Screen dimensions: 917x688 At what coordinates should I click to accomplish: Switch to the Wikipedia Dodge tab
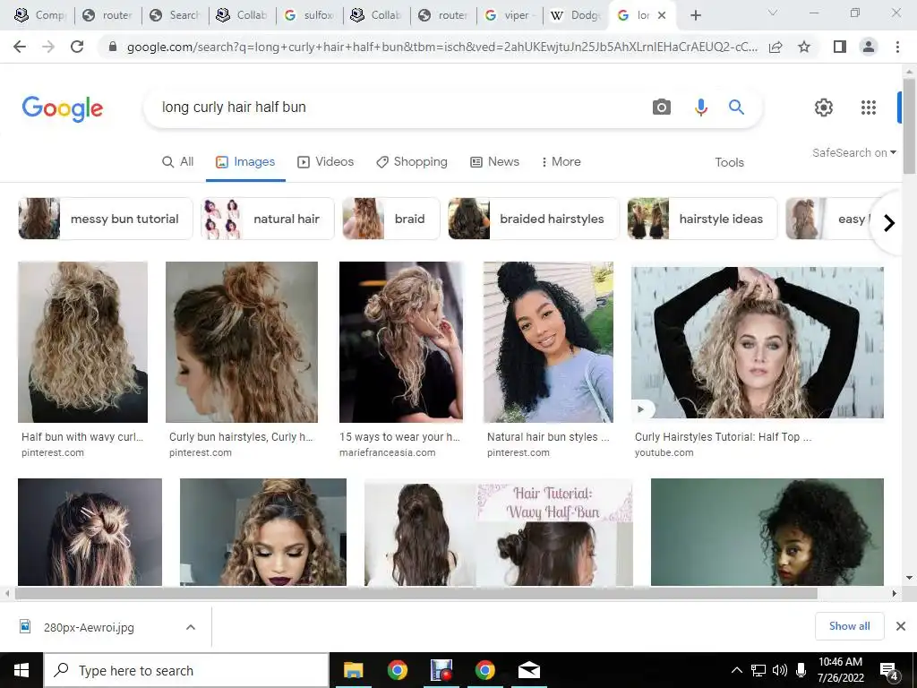click(576, 15)
